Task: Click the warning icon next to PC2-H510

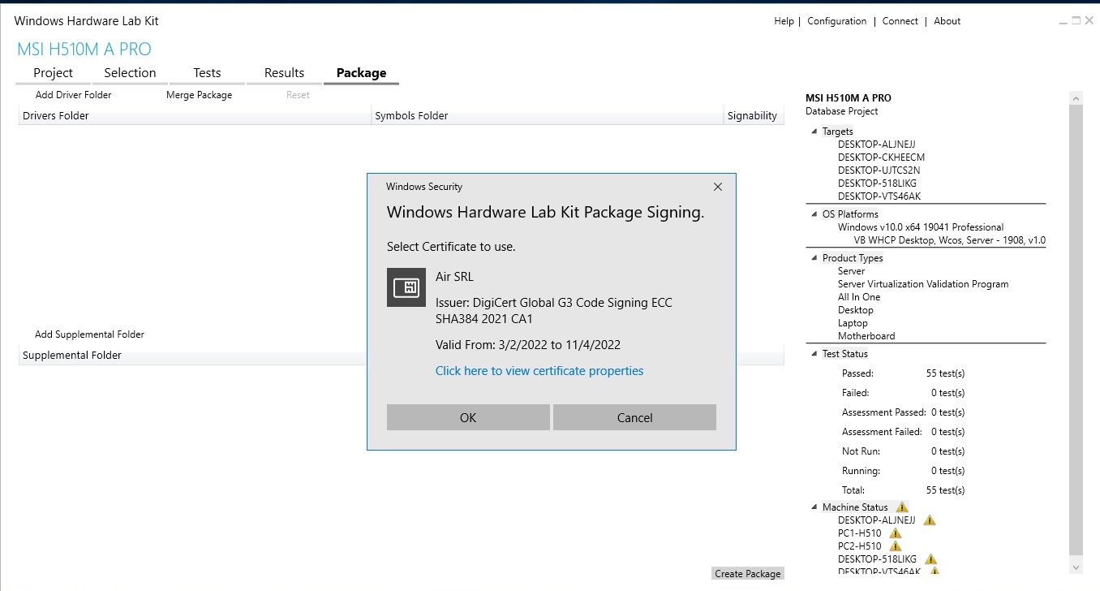Action: [x=895, y=546]
